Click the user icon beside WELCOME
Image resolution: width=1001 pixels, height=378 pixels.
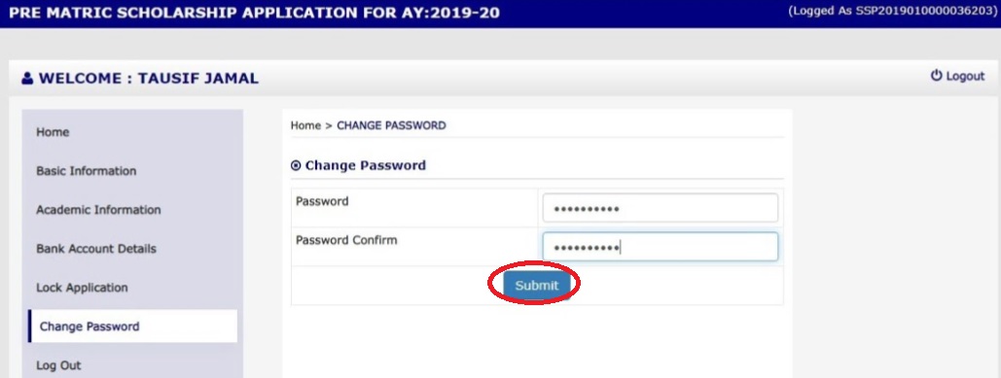click(27, 79)
